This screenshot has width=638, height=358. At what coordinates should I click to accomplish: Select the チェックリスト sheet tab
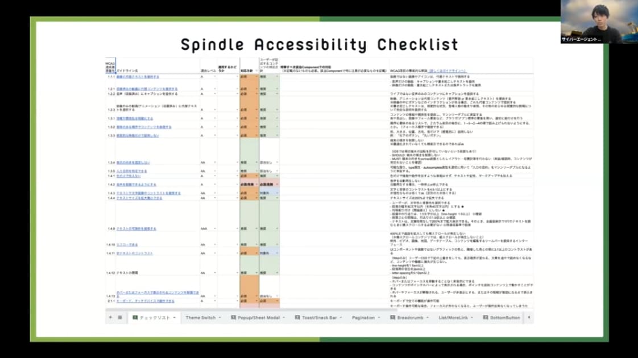(154, 318)
